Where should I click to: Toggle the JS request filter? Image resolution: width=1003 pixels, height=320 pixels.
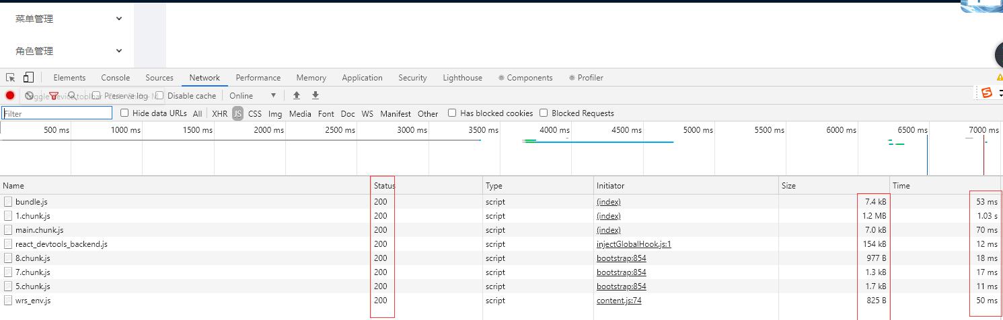237,113
